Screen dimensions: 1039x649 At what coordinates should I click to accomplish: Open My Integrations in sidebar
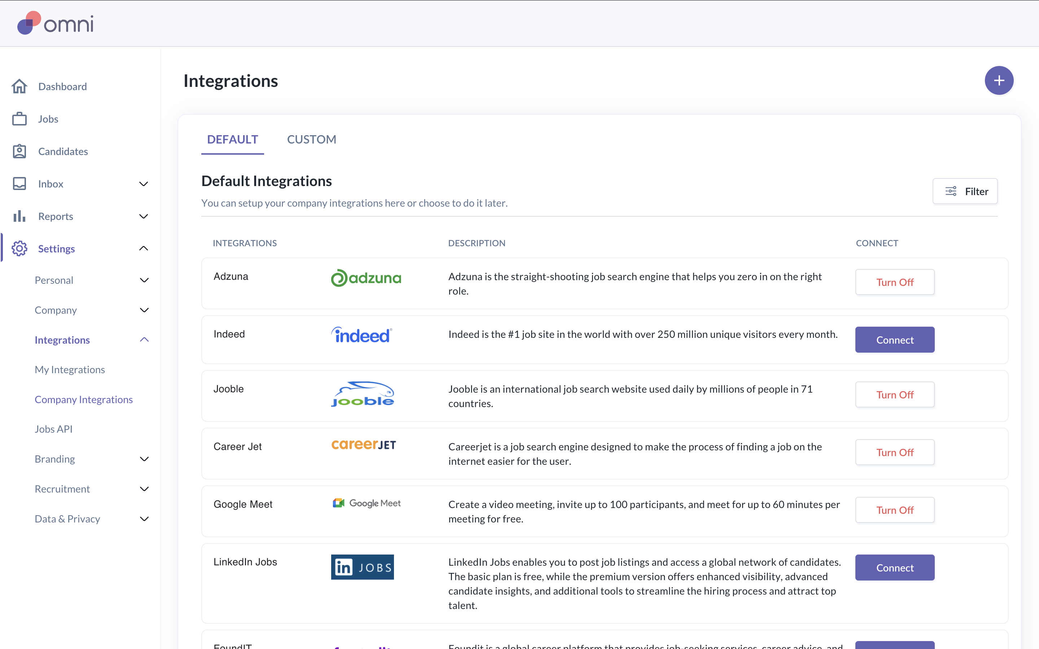70,370
